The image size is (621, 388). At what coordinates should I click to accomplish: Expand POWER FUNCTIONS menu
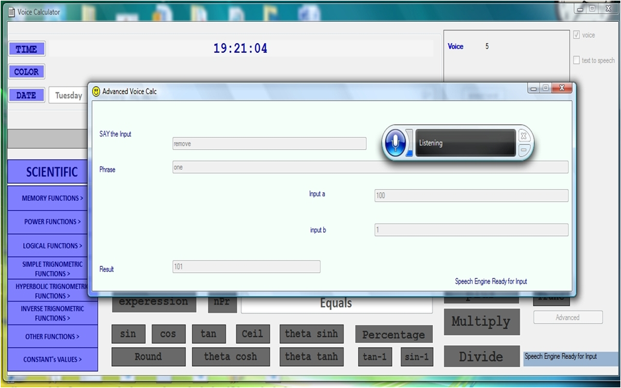click(52, 222)
